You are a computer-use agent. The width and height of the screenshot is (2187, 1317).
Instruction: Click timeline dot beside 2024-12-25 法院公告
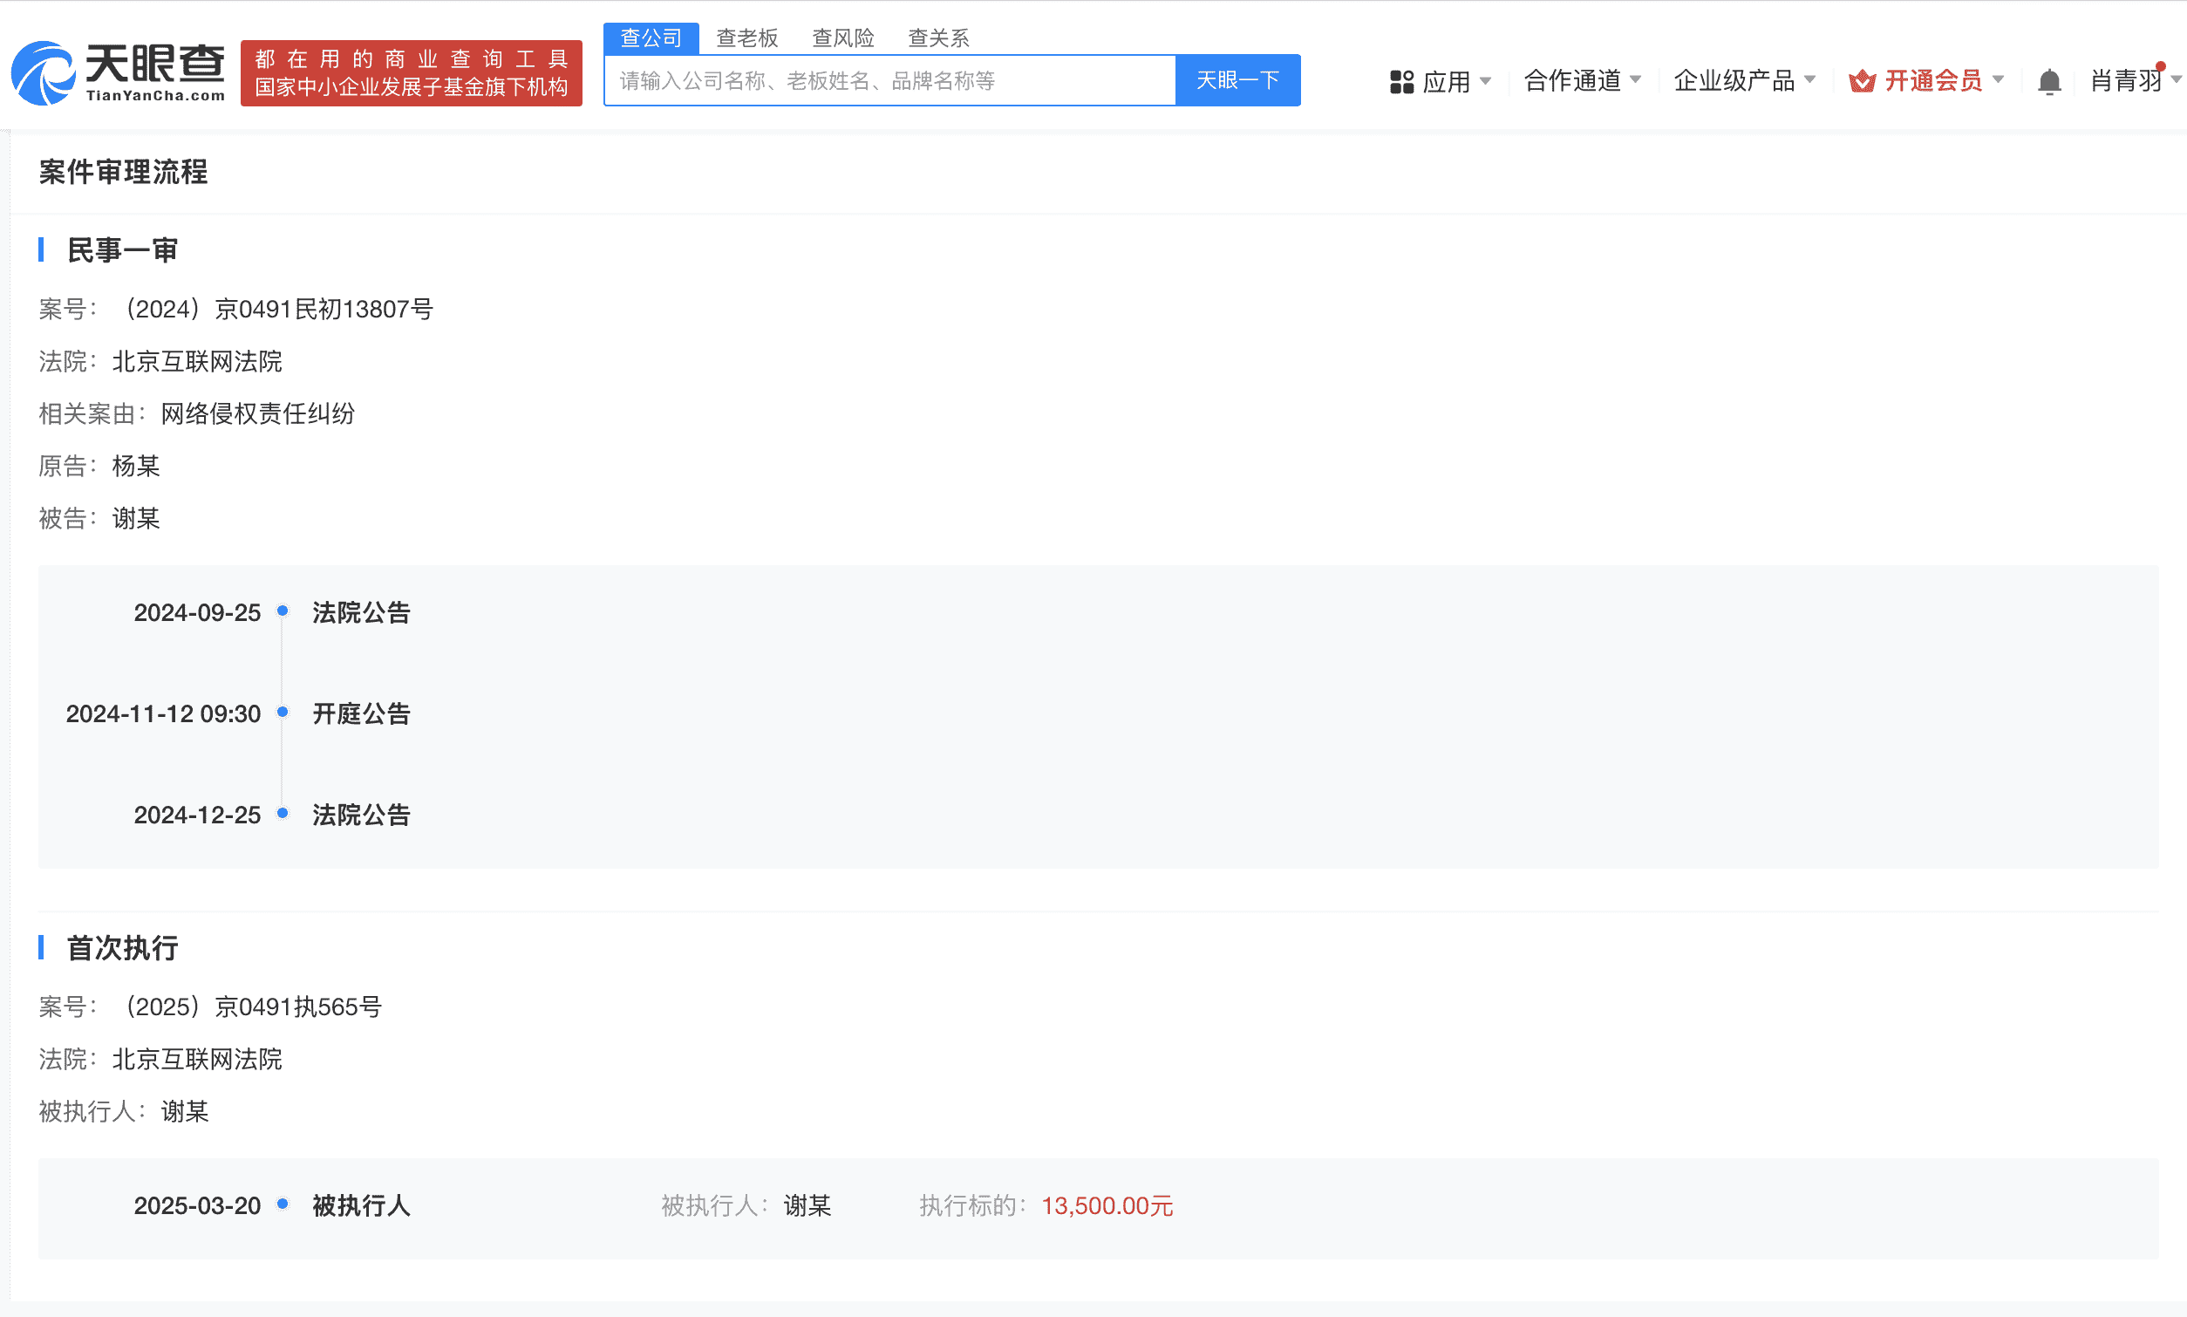[x=283, y=813]
